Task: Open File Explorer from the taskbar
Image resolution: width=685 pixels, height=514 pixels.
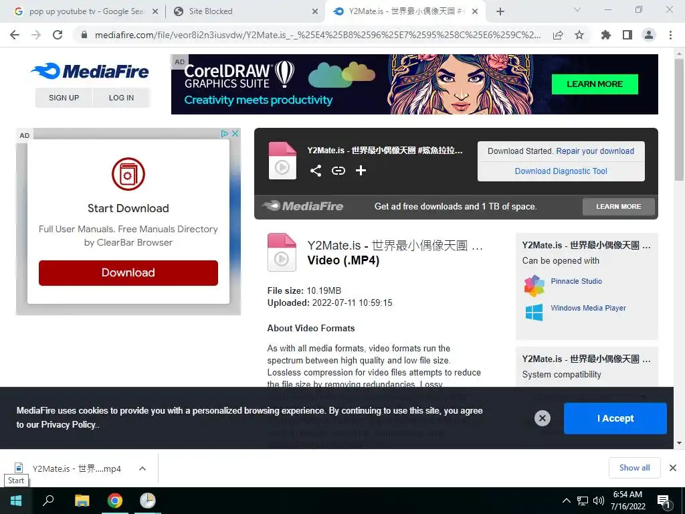Action: [x=82, y=501]
